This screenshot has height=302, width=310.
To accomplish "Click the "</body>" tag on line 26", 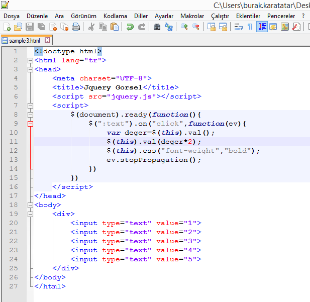I will [50, 277].
